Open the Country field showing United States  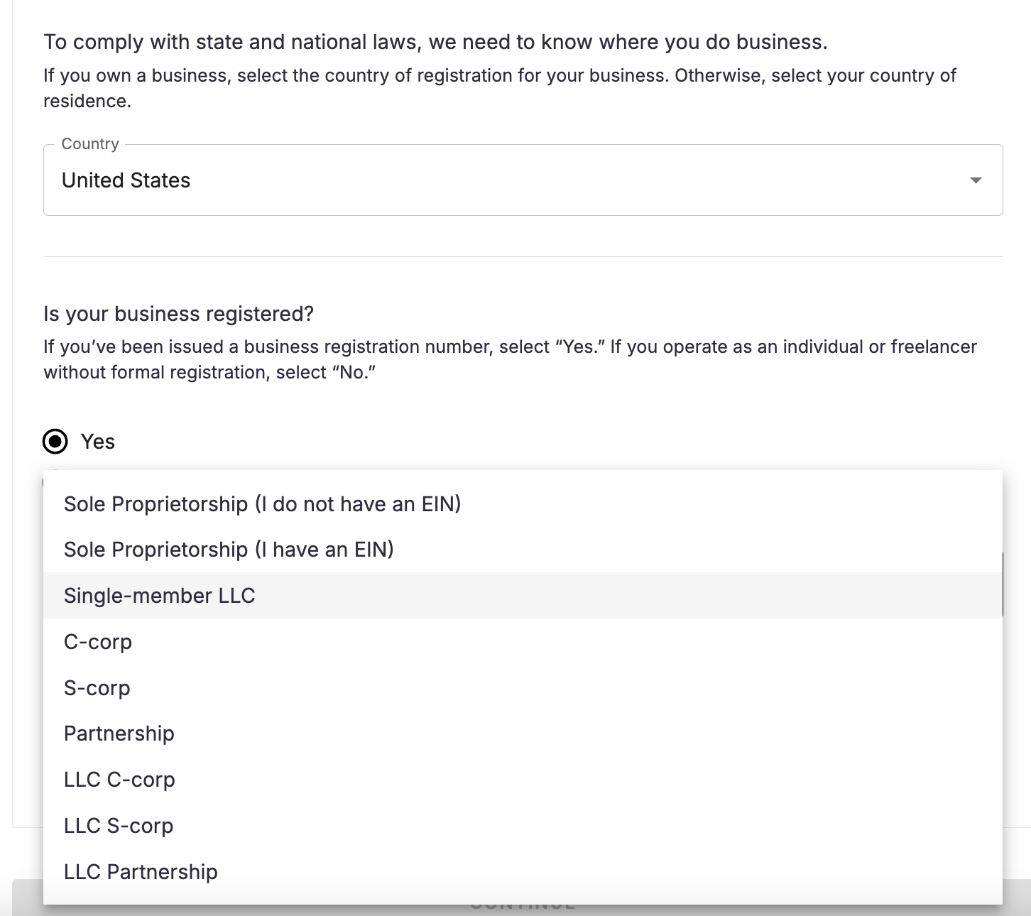497,180
